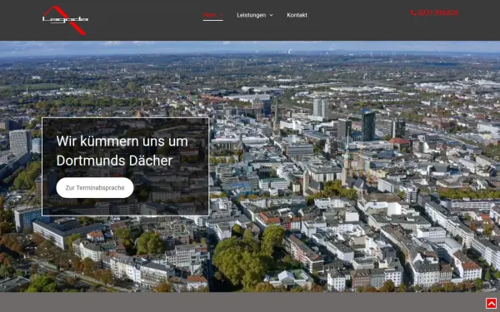This screenshot has height=312, width=500.
Task: Open the Start menu item
Action: [209, 15]
